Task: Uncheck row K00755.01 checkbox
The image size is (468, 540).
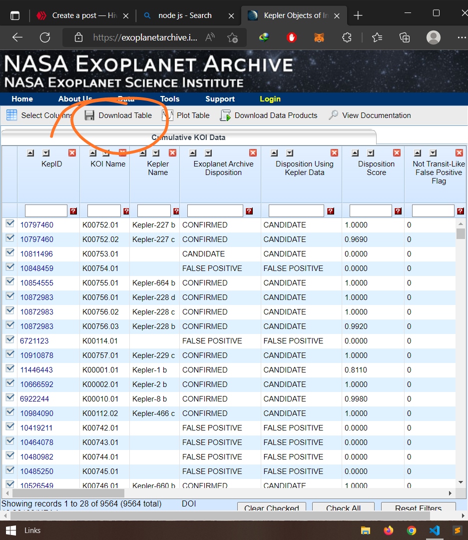Action: (10, 281)
